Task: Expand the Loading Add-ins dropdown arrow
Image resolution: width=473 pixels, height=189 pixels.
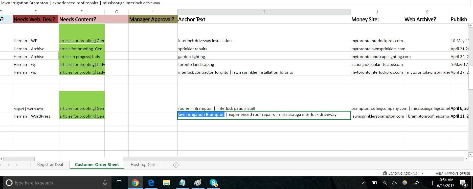Action: 422,173
